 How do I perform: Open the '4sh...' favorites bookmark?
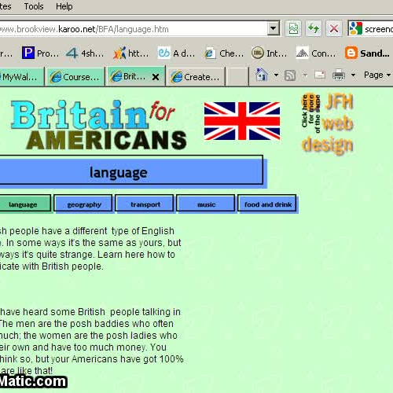(x=85, y=53)
